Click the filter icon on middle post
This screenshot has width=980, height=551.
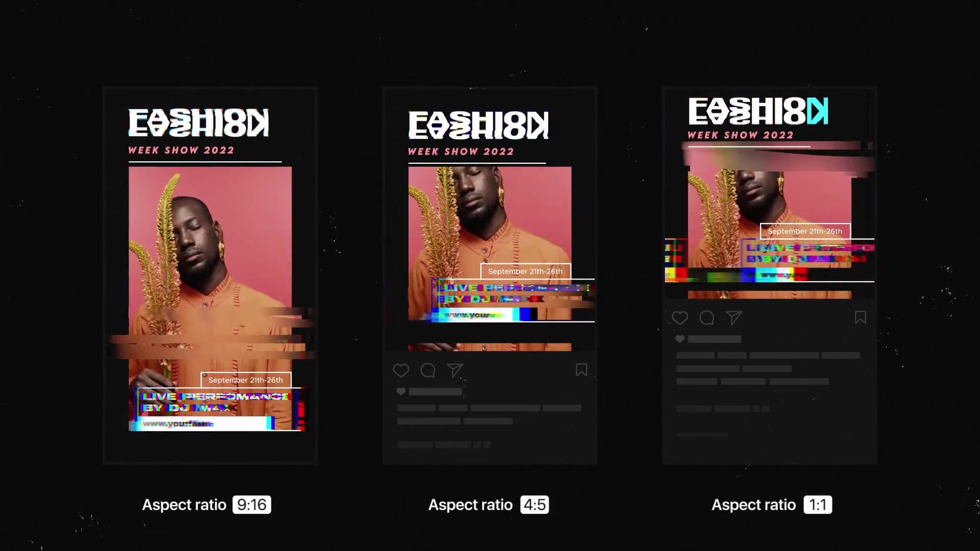click(x=454, y=370)
